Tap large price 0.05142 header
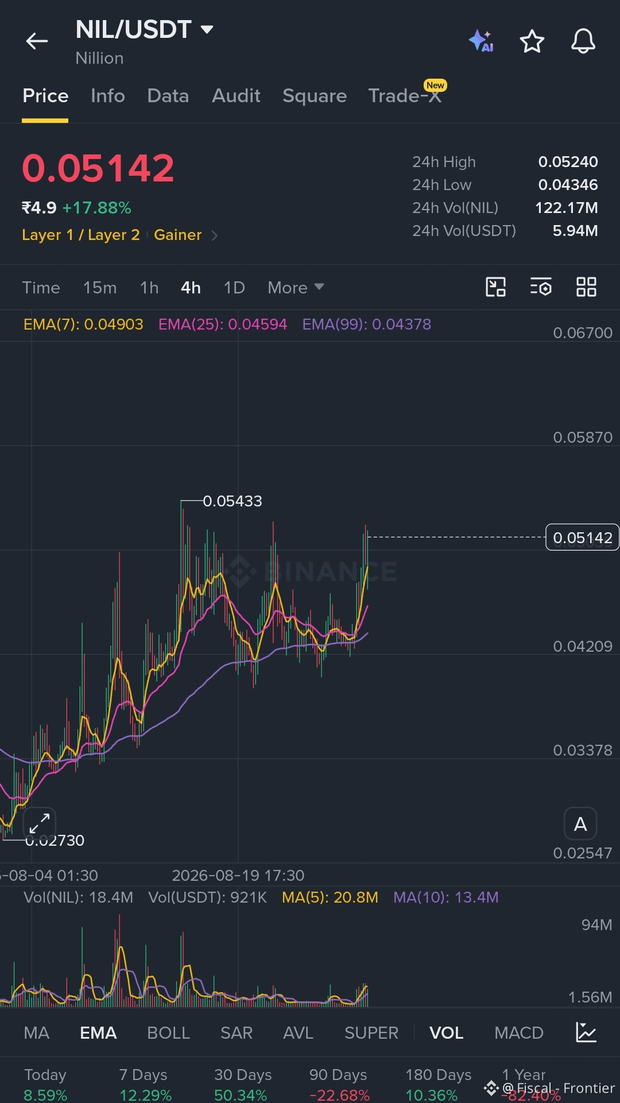Image resolution: width=620 pixels, height=1103 pixels. (98, 169)
